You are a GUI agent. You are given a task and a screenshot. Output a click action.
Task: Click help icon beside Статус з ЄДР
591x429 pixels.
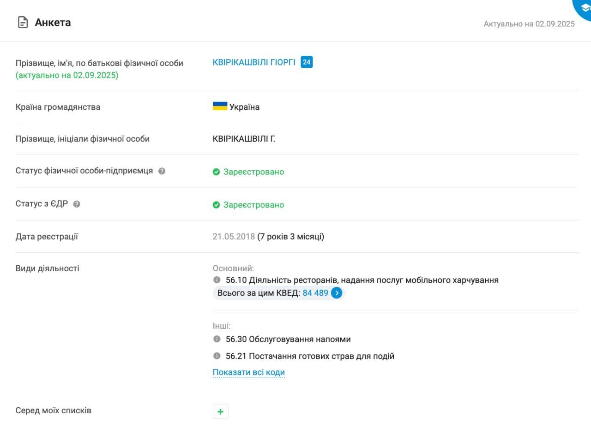tap(77, 204)
